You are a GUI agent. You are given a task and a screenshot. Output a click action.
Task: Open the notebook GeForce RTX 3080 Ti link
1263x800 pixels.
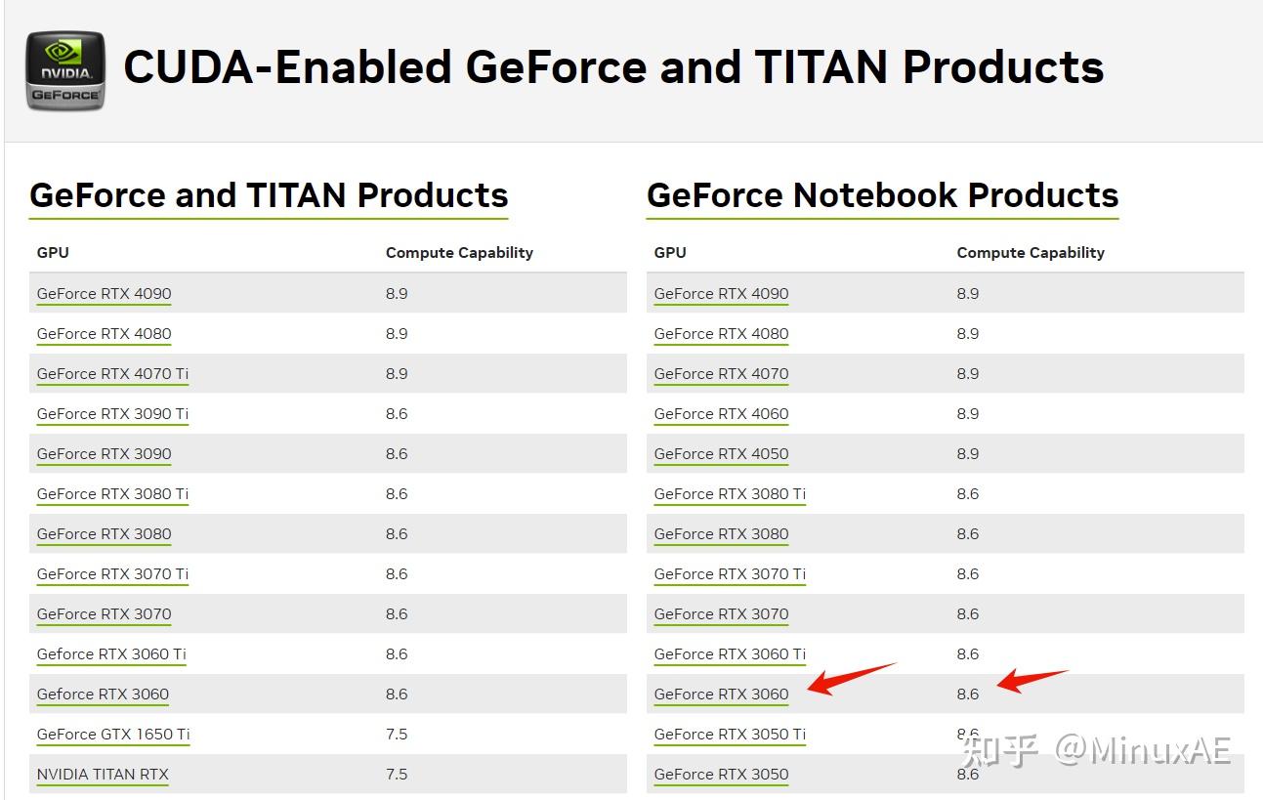(x=730, y=493)
